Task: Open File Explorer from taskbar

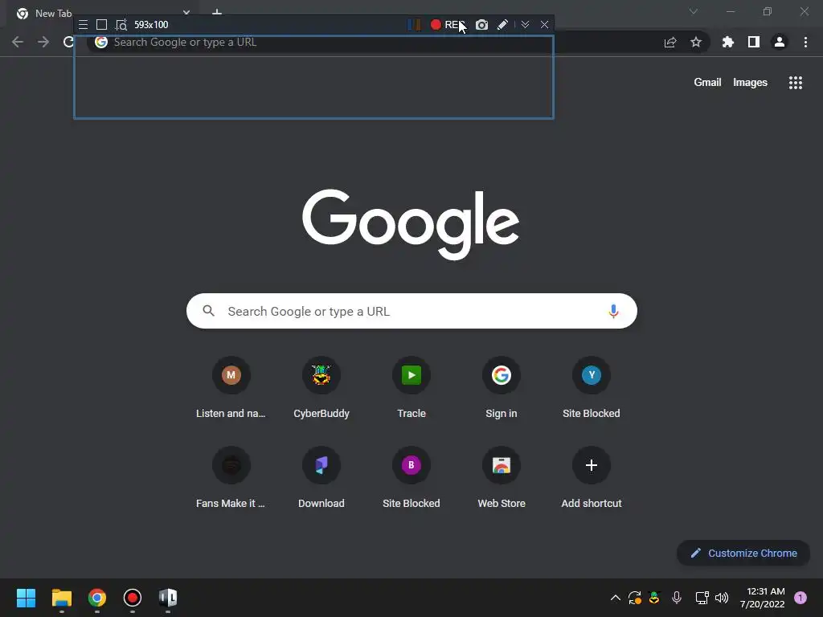Action: pyautogui.click(x=61, y=598)
